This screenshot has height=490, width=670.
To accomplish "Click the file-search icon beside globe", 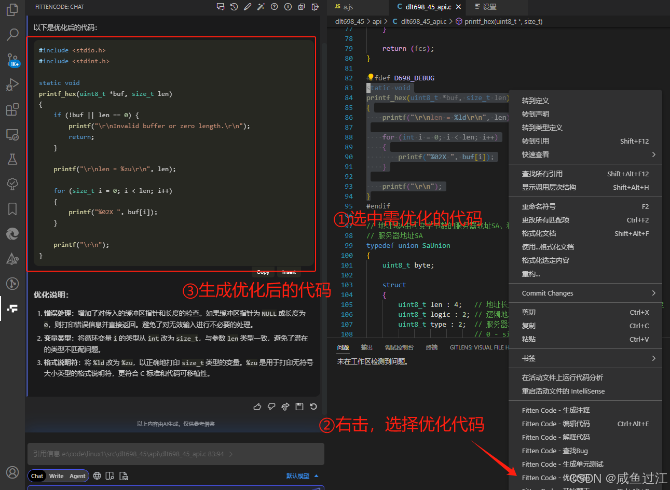I will [110, 475].
